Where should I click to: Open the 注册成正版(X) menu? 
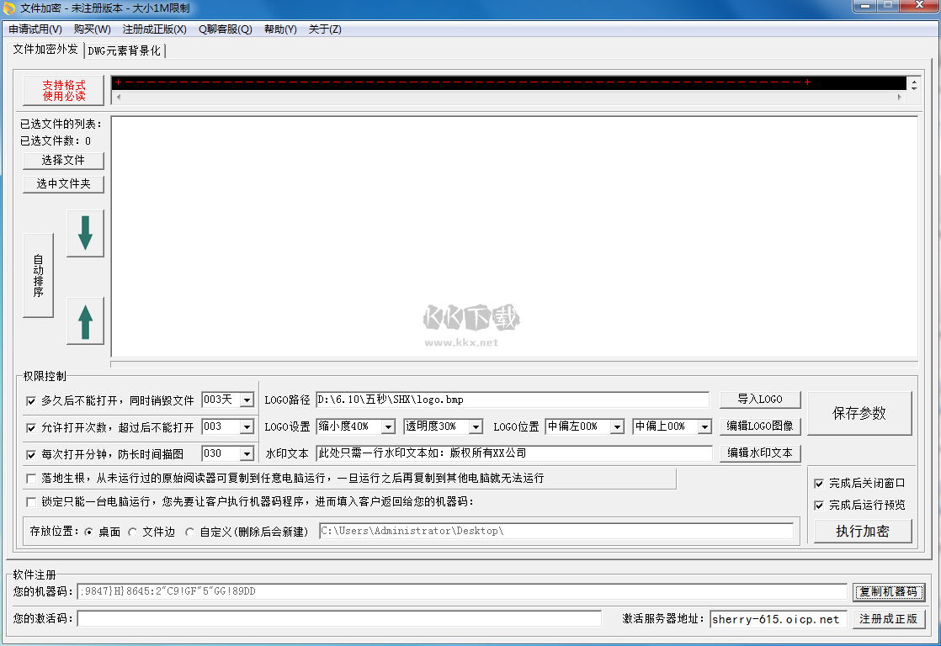154,29
